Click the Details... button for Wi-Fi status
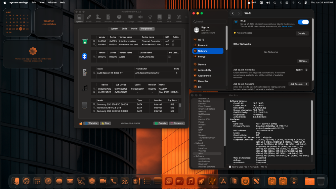Screen dimensions: 336x189 302,33
